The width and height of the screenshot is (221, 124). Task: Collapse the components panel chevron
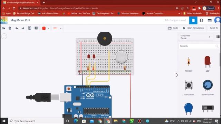[x=177, y=75]
